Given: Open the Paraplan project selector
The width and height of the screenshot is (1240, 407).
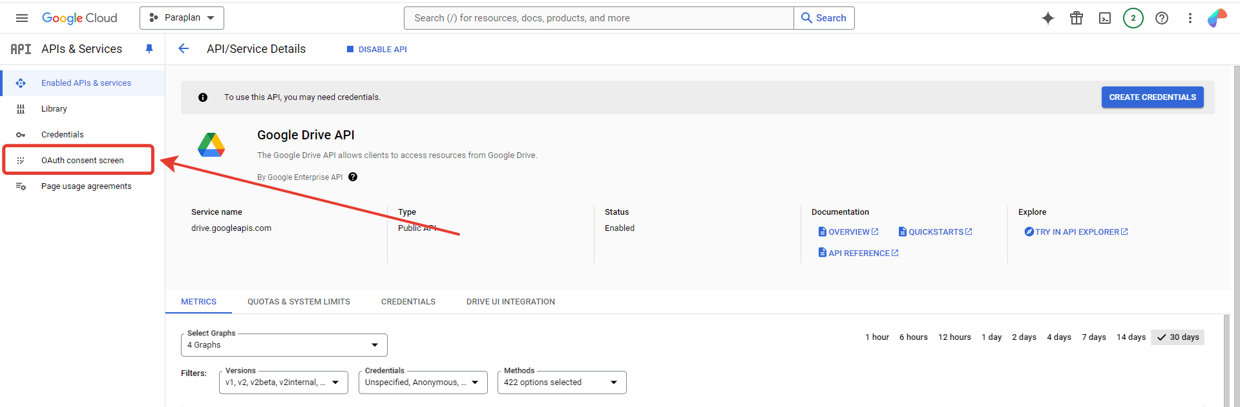Looking at the screenshot, I should pos(182,18).
